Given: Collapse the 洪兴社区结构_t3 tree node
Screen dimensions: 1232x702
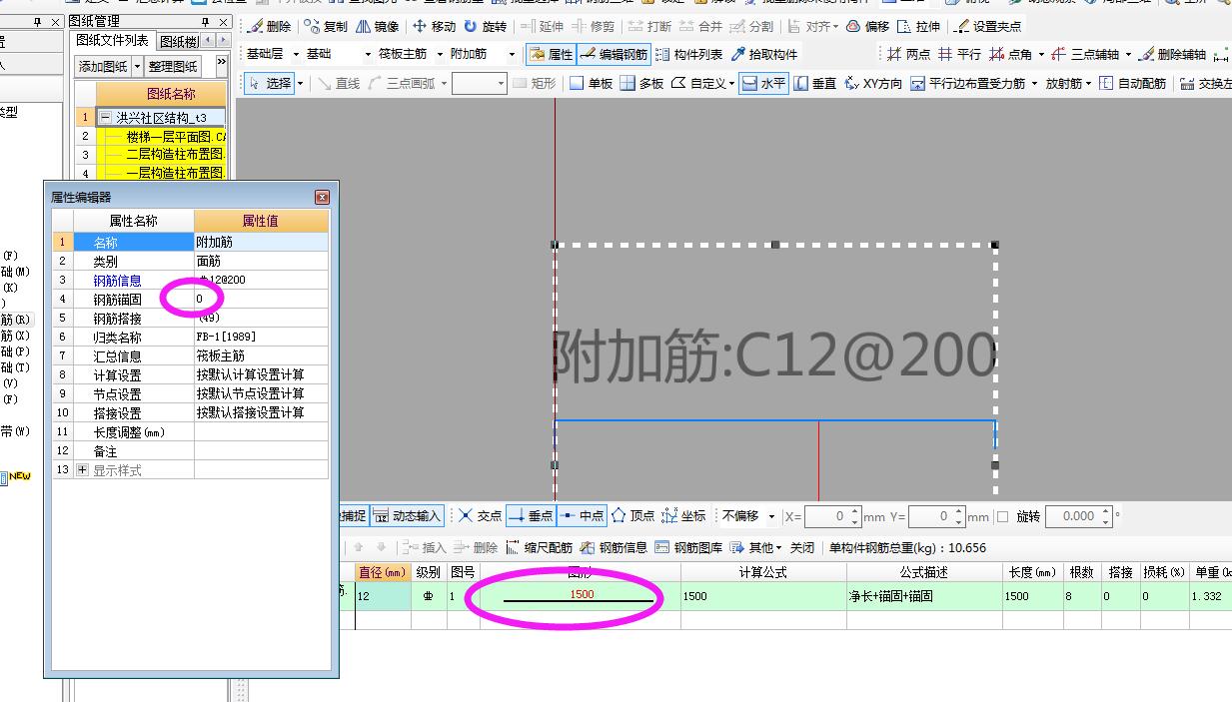Looking at the screenshot, I should tap(106, 118).
